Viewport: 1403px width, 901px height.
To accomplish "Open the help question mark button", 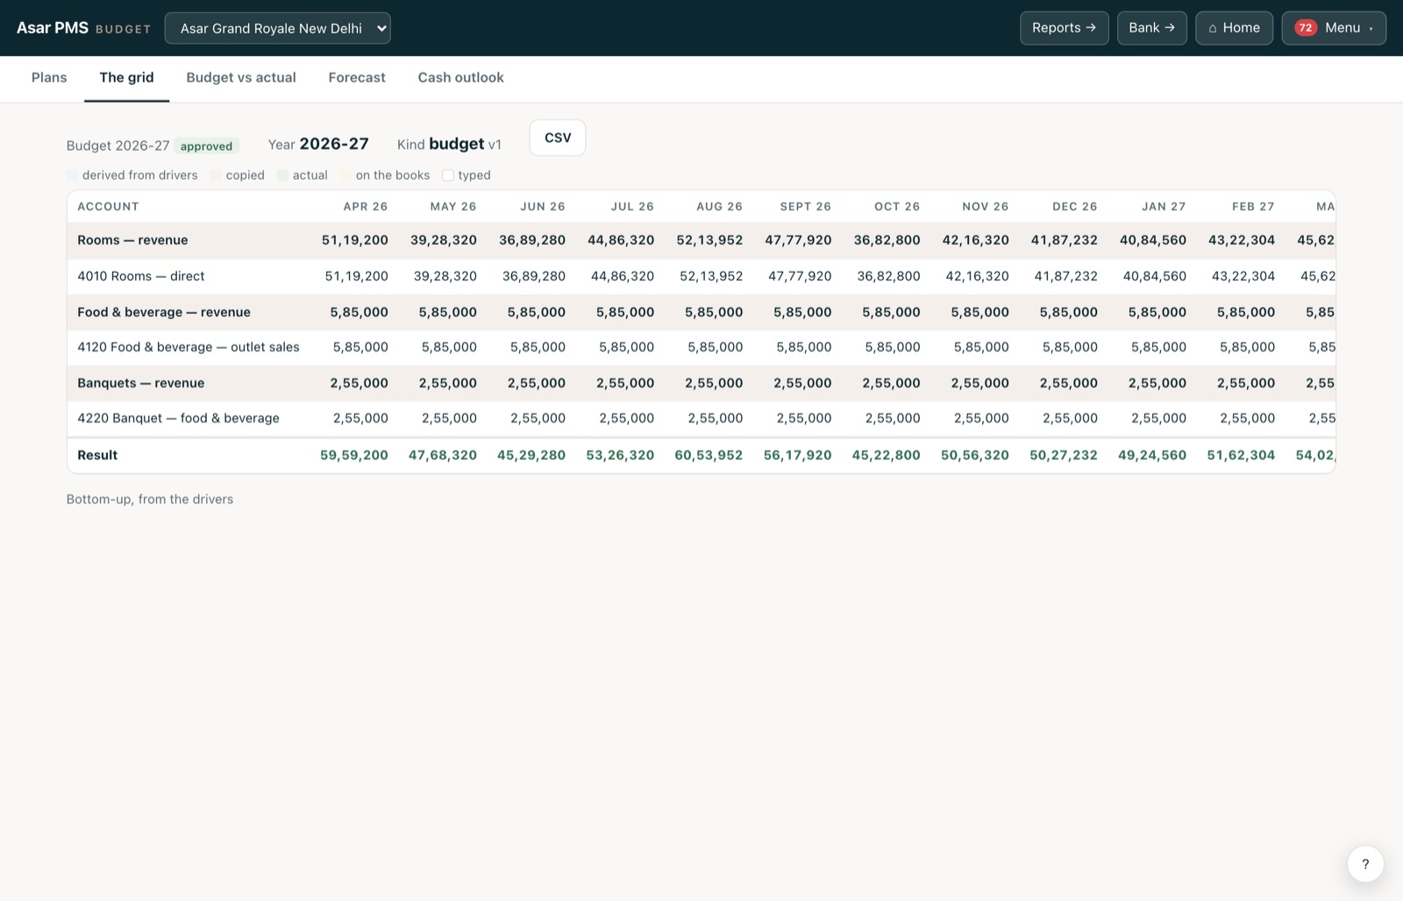I will tap(1365, 864).
